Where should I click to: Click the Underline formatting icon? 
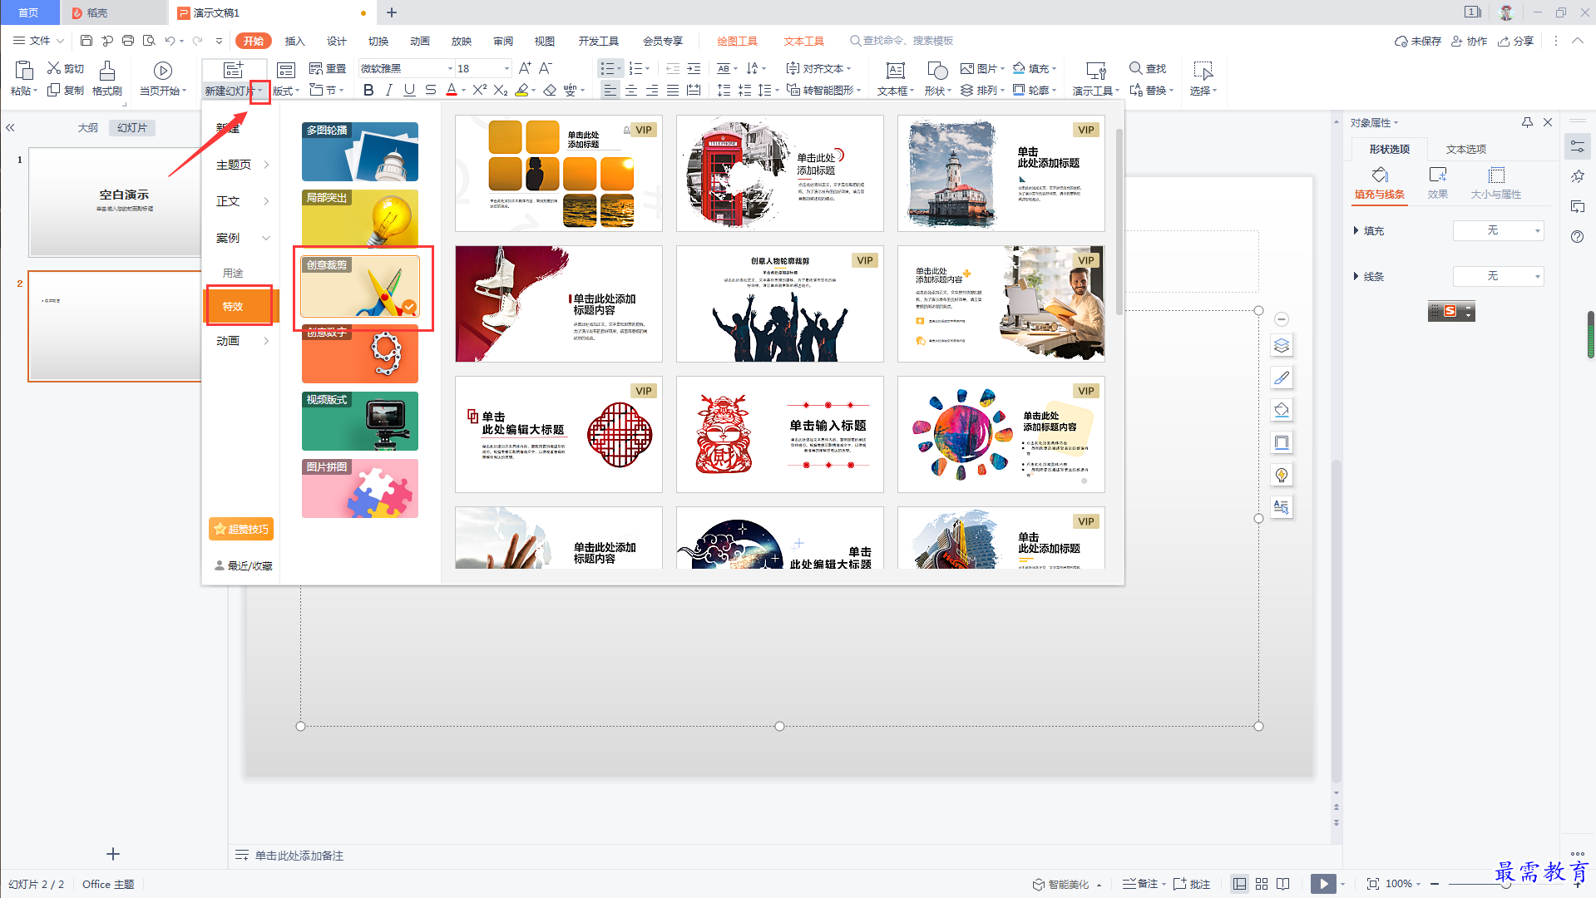coord(409,90)
